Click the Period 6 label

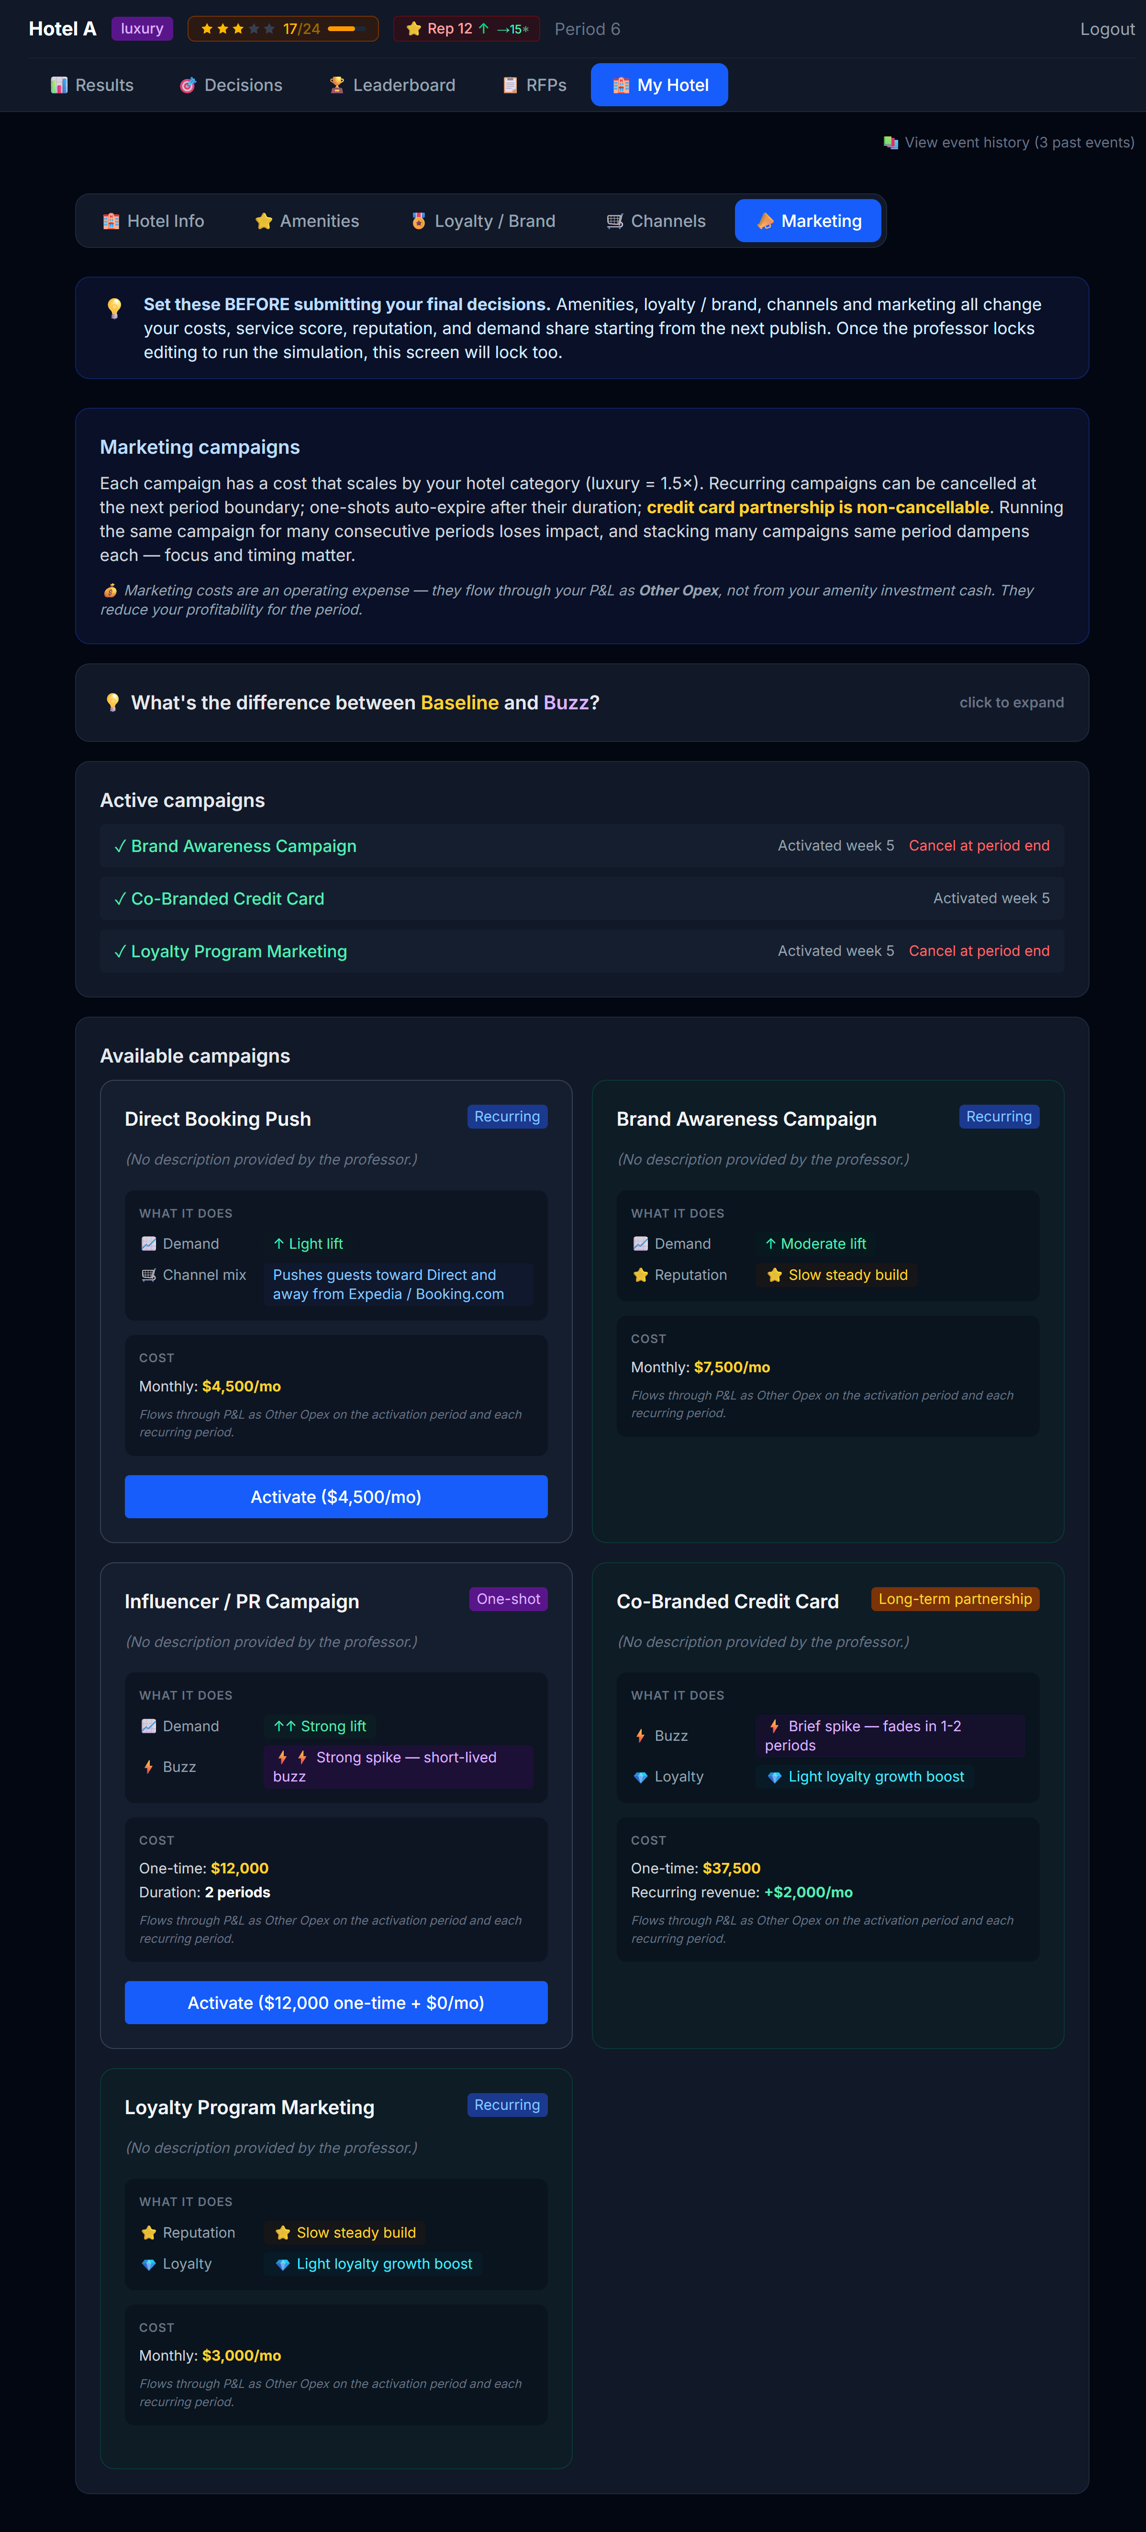(587, 30)
